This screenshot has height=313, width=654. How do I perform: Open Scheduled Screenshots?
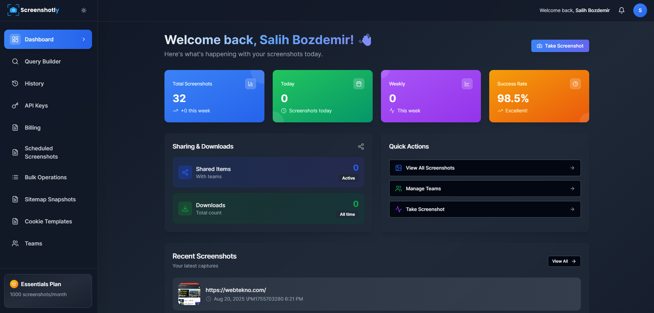pos(48,152)
